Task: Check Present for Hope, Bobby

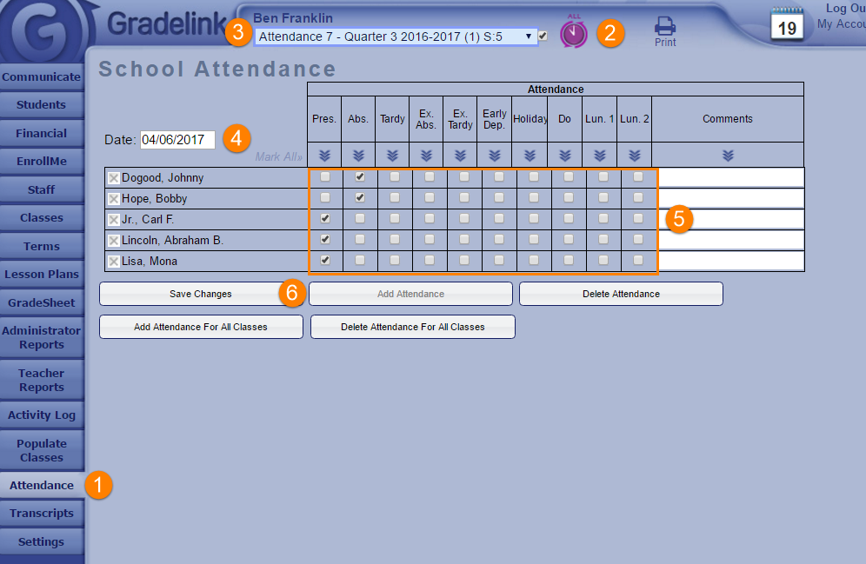Action: (325, 197)
